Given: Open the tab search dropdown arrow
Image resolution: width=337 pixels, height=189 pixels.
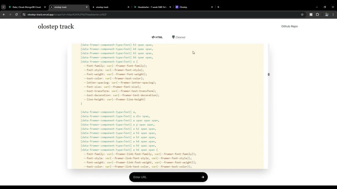Looking at the screenshot, I should click(x=3, y=7).
